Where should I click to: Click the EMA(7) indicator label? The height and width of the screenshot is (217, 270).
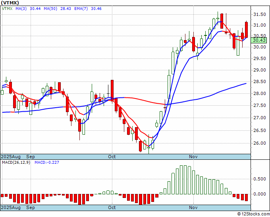[x=81, y=9]
